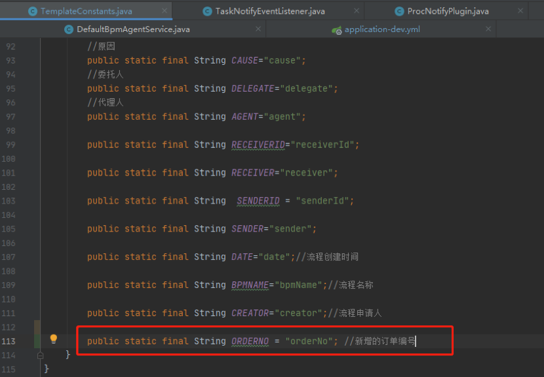Screen dimensions: 544x377
Task: Click the class icon on ProcNotifyPlugin.java tab
Action: pos(399,11)
